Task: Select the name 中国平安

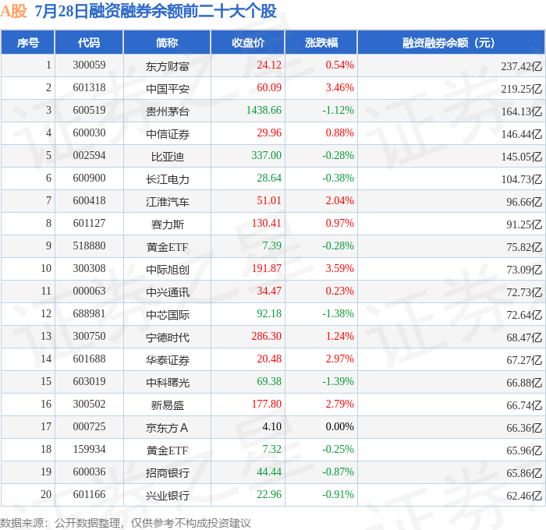Action: [x=168, y=89]
